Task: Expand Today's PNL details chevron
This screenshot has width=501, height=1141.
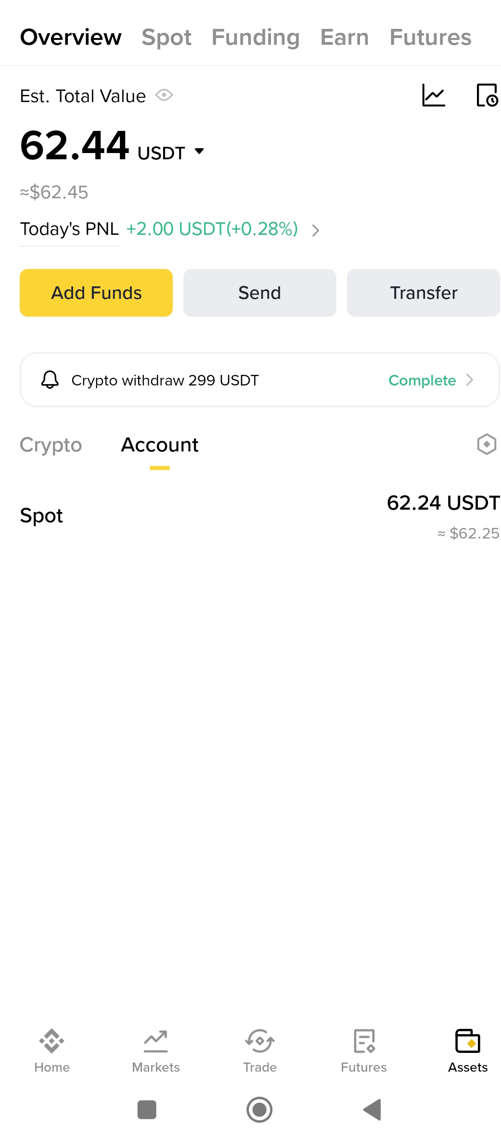Action: point(316,231)
